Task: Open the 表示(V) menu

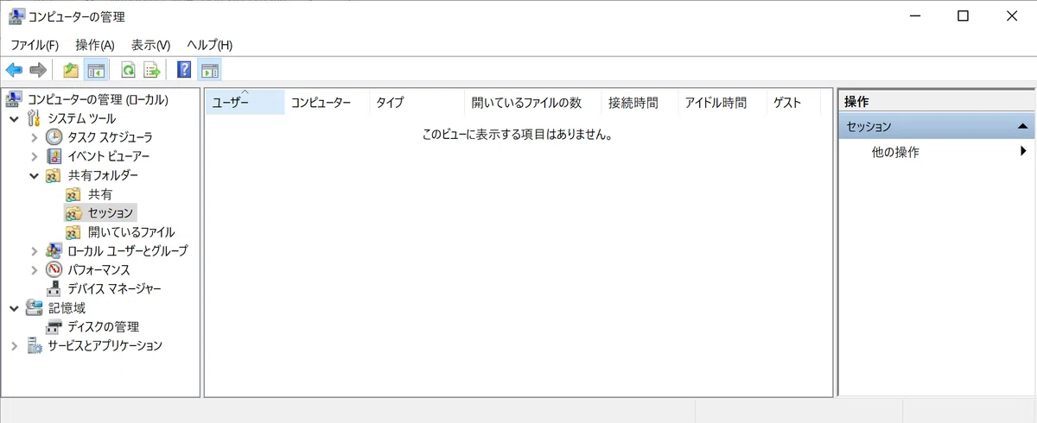Action: click(x=151, y=45)
